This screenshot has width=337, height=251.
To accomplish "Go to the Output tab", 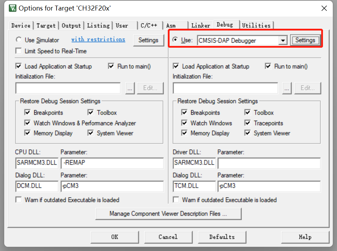I will click(71, 26).
